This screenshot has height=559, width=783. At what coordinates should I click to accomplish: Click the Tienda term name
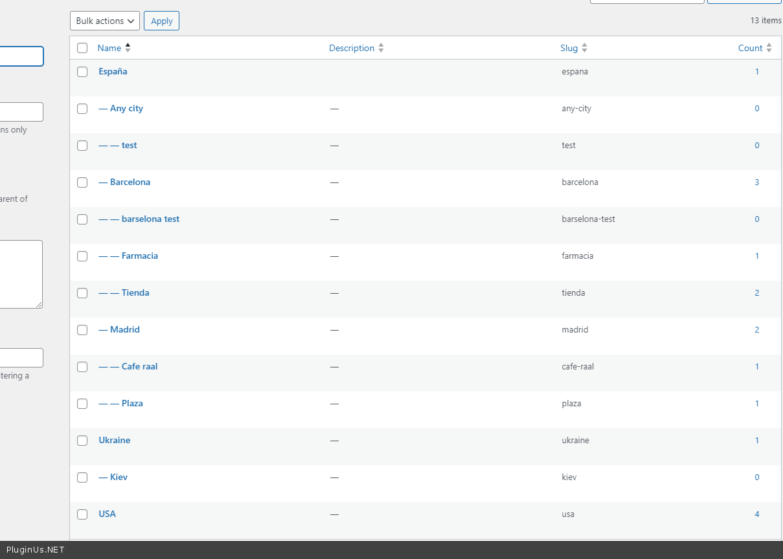(135, 292)
